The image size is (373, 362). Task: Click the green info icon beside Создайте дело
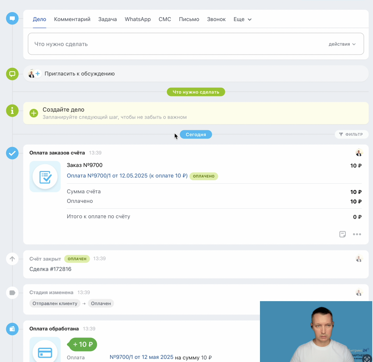tap(12, 111)
